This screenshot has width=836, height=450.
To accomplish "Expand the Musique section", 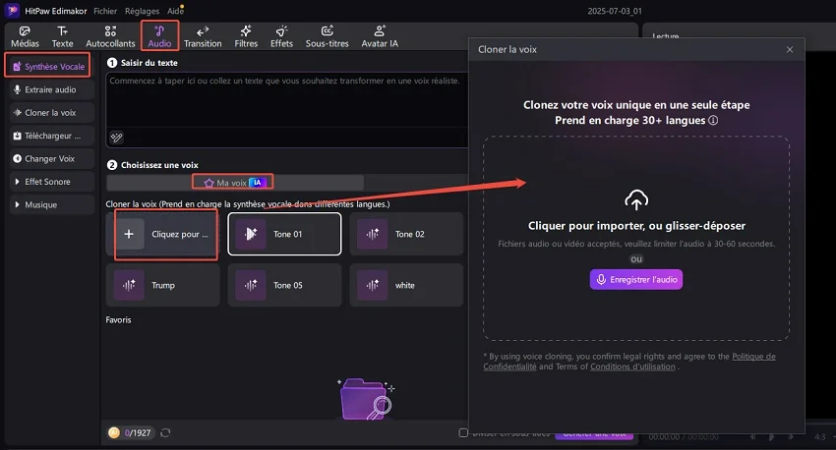I will pos(49,204).
